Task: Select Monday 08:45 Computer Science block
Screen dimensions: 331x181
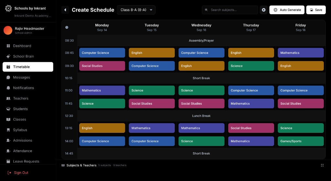Action: 102,53
